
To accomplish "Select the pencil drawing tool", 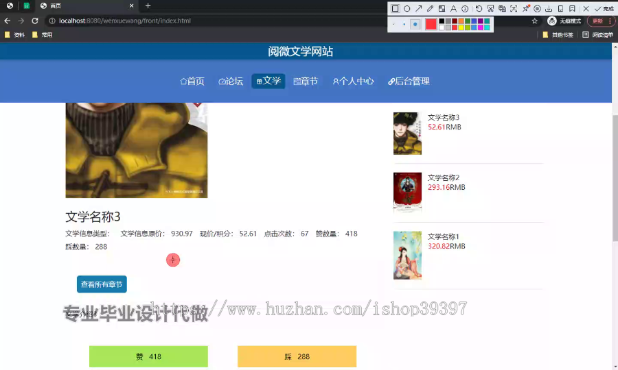I will (x=430, y=9).
